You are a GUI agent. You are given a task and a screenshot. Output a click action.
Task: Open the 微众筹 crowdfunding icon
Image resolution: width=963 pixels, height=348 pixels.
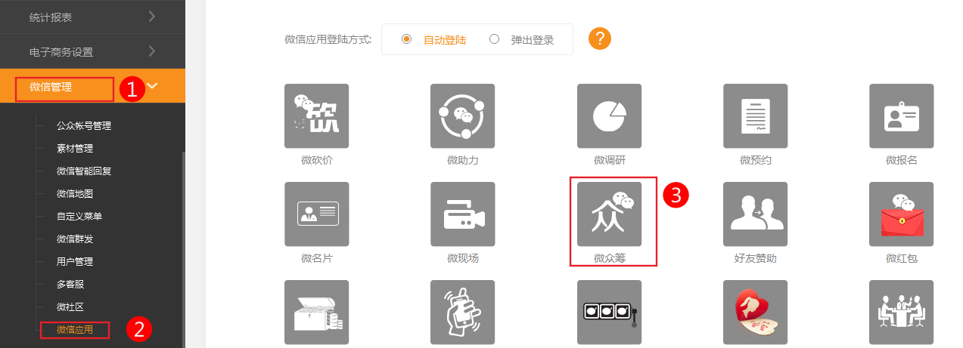click(609, 214)
